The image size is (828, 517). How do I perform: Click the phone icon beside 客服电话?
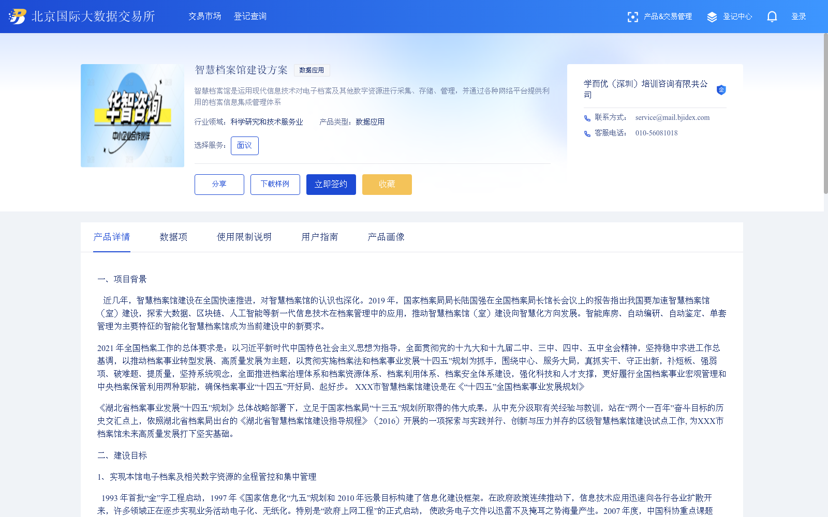point(587,134)
